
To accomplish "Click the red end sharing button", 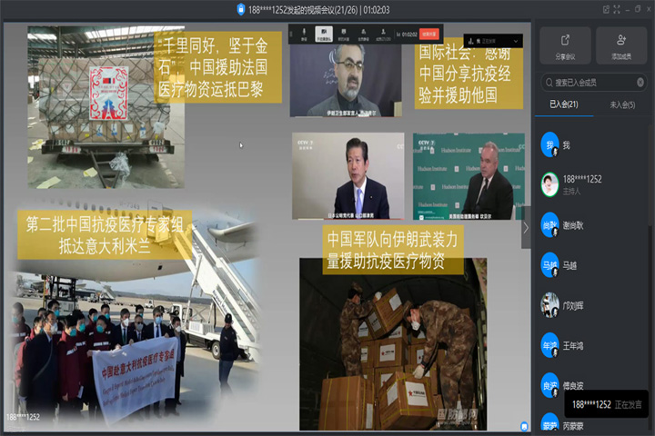I will pyautogui.click(x=429, y=35).
